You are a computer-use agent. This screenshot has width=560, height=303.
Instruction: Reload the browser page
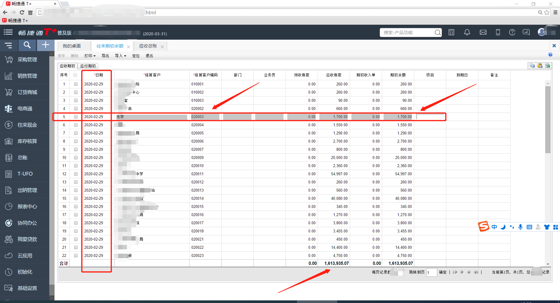point(22,12)
